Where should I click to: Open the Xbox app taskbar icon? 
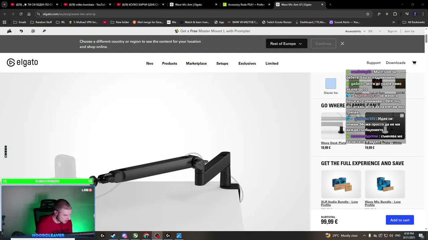pyautogui.click(x=135, y=236)
